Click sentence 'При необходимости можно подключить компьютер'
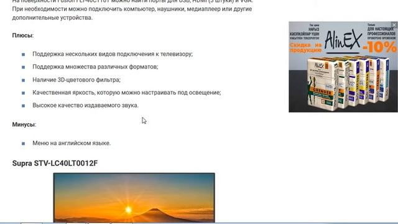 [x=132, y=9]
